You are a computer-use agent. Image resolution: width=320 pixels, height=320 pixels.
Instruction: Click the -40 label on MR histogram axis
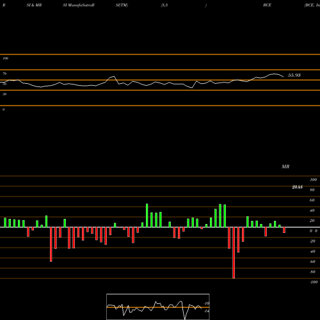312,252
